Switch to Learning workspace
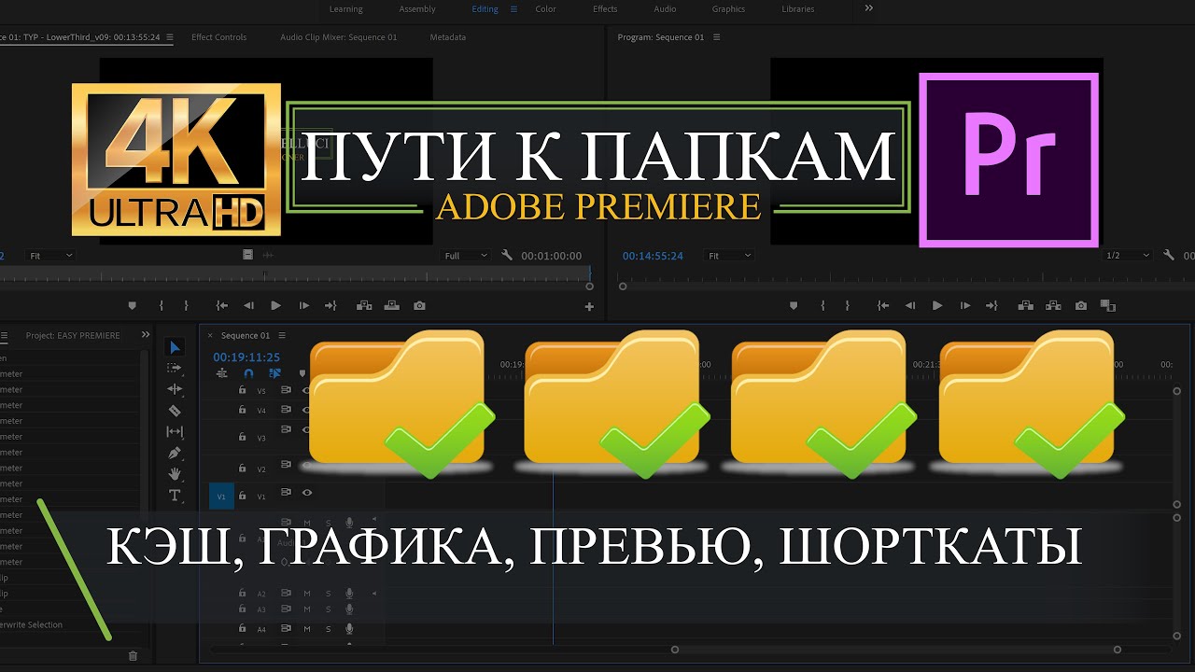Image resolution: width=1195 pixels, height=672 pixels. pyautogui.click(x=346, y=9)
